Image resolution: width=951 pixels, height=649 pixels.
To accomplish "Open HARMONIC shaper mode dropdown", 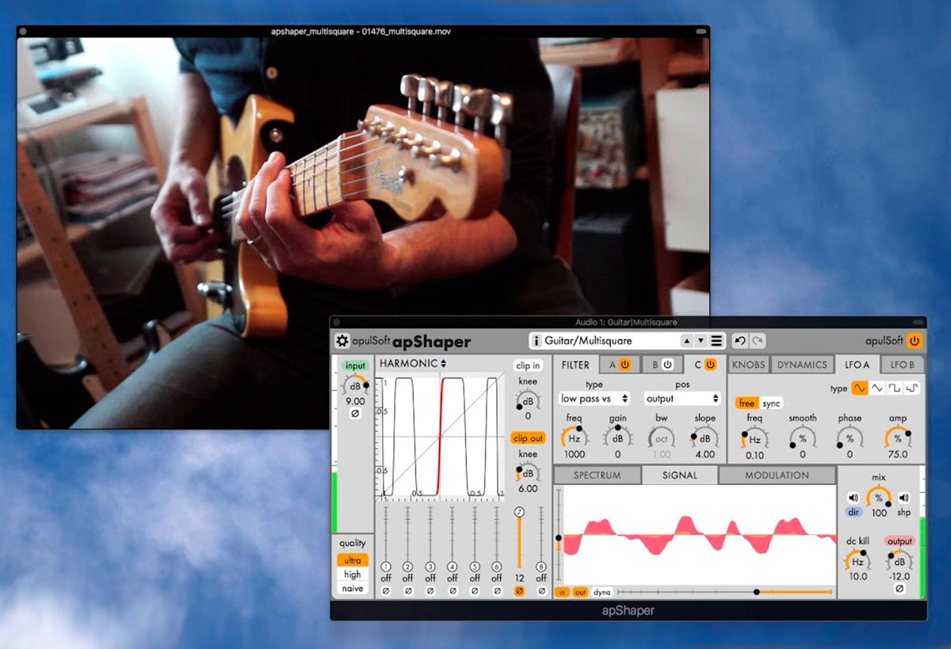I will tap(413, 363).
